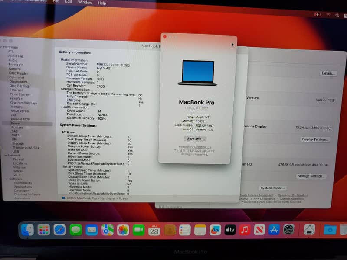Launch the Music app in Dock

[x=245, y=230]
